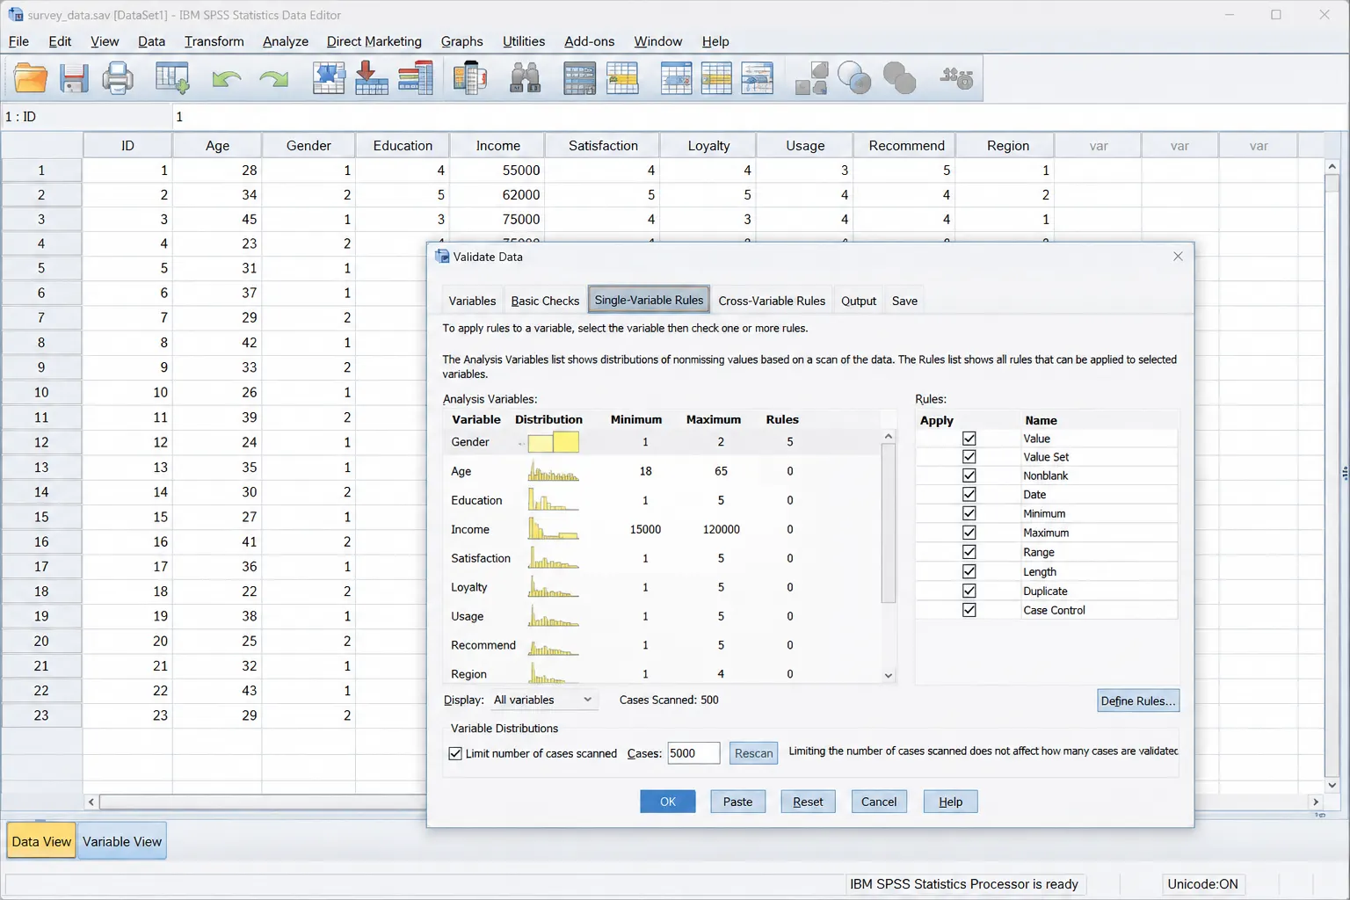Click the Run descriptive statistics icon

470,78
